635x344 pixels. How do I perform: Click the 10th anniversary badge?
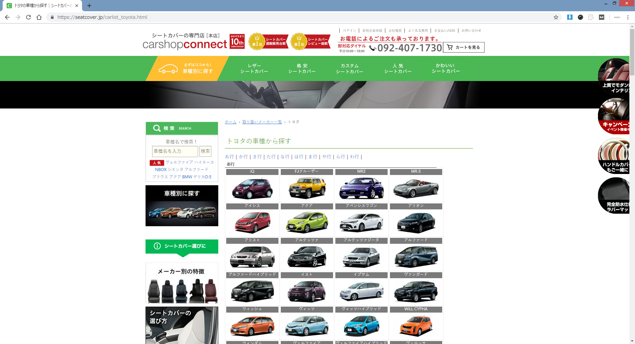coord(237,41)
